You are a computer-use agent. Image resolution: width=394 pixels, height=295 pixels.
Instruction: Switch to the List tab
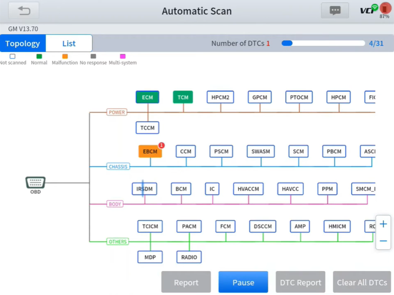[69, 43]
